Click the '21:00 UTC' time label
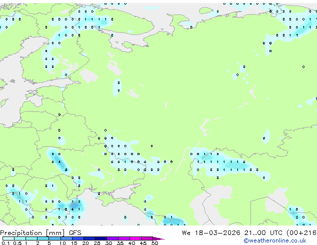317x245 pixels. point(263,233)
